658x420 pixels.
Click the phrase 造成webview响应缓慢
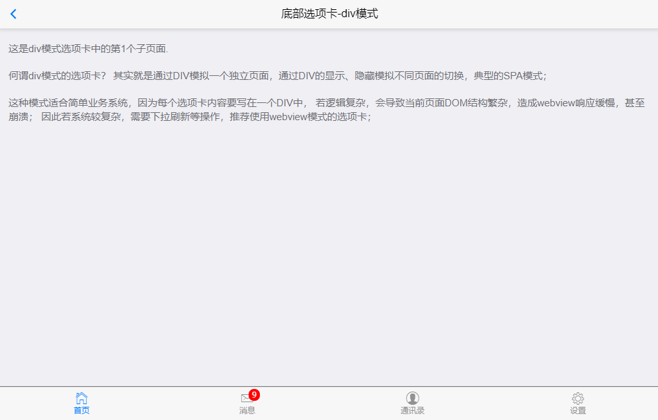(x=566, y=103)
